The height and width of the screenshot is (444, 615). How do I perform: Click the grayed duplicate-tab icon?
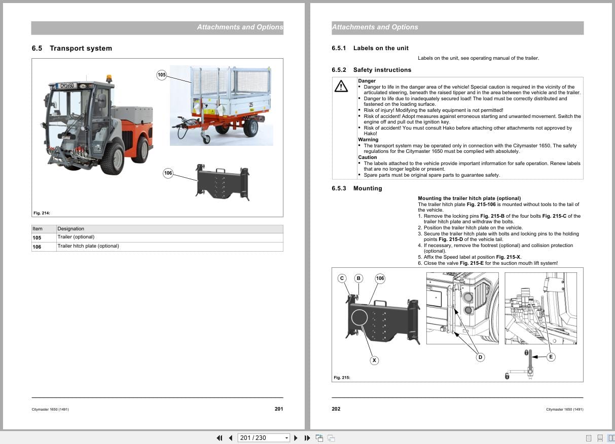pos(331,437)
